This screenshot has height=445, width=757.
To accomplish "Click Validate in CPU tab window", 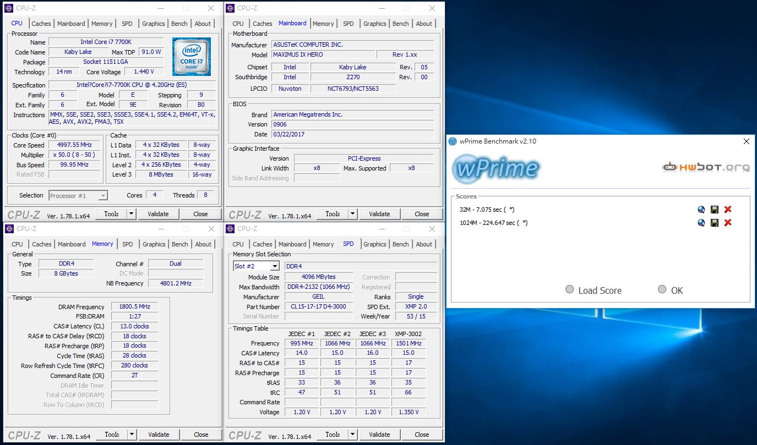I will [158, 214].
